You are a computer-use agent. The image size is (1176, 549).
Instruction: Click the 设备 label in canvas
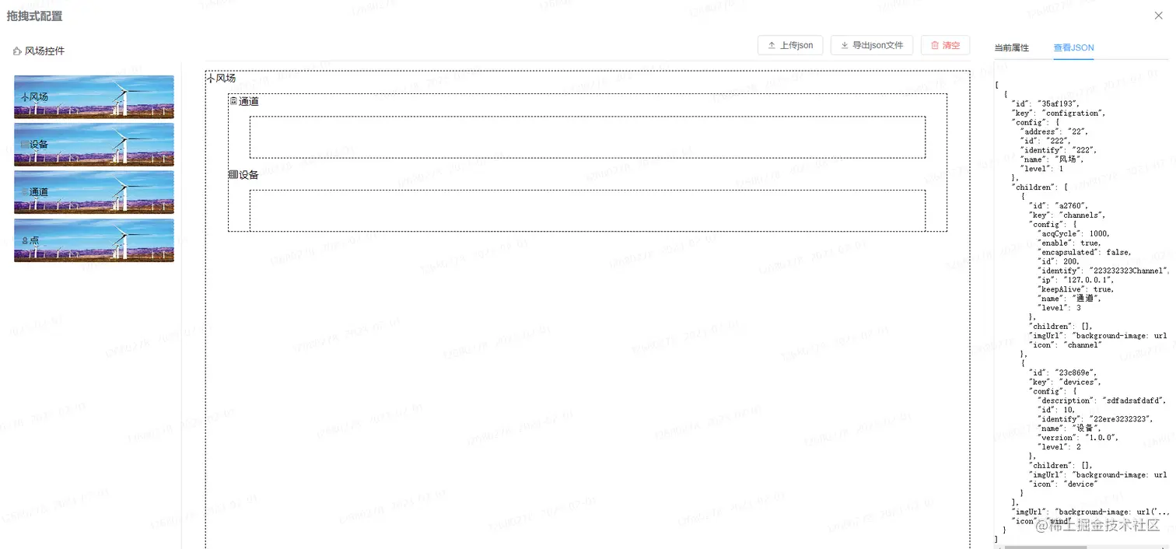(249, 175)
